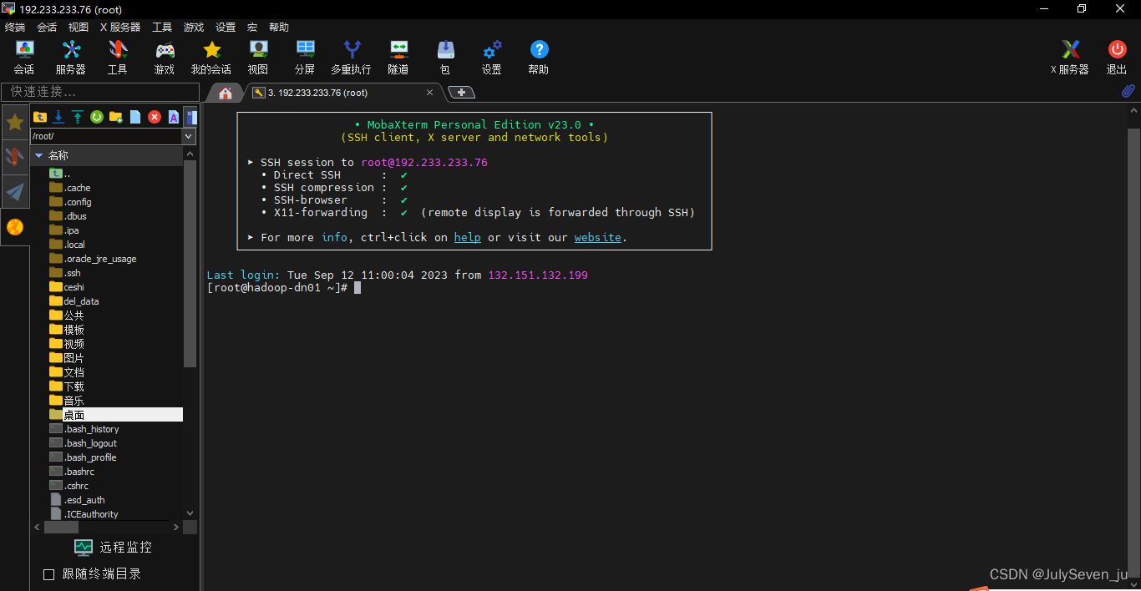1141x591 pixels.
Task: Click the file list horizontal scrollbar thumb
Action: (61, 528)
